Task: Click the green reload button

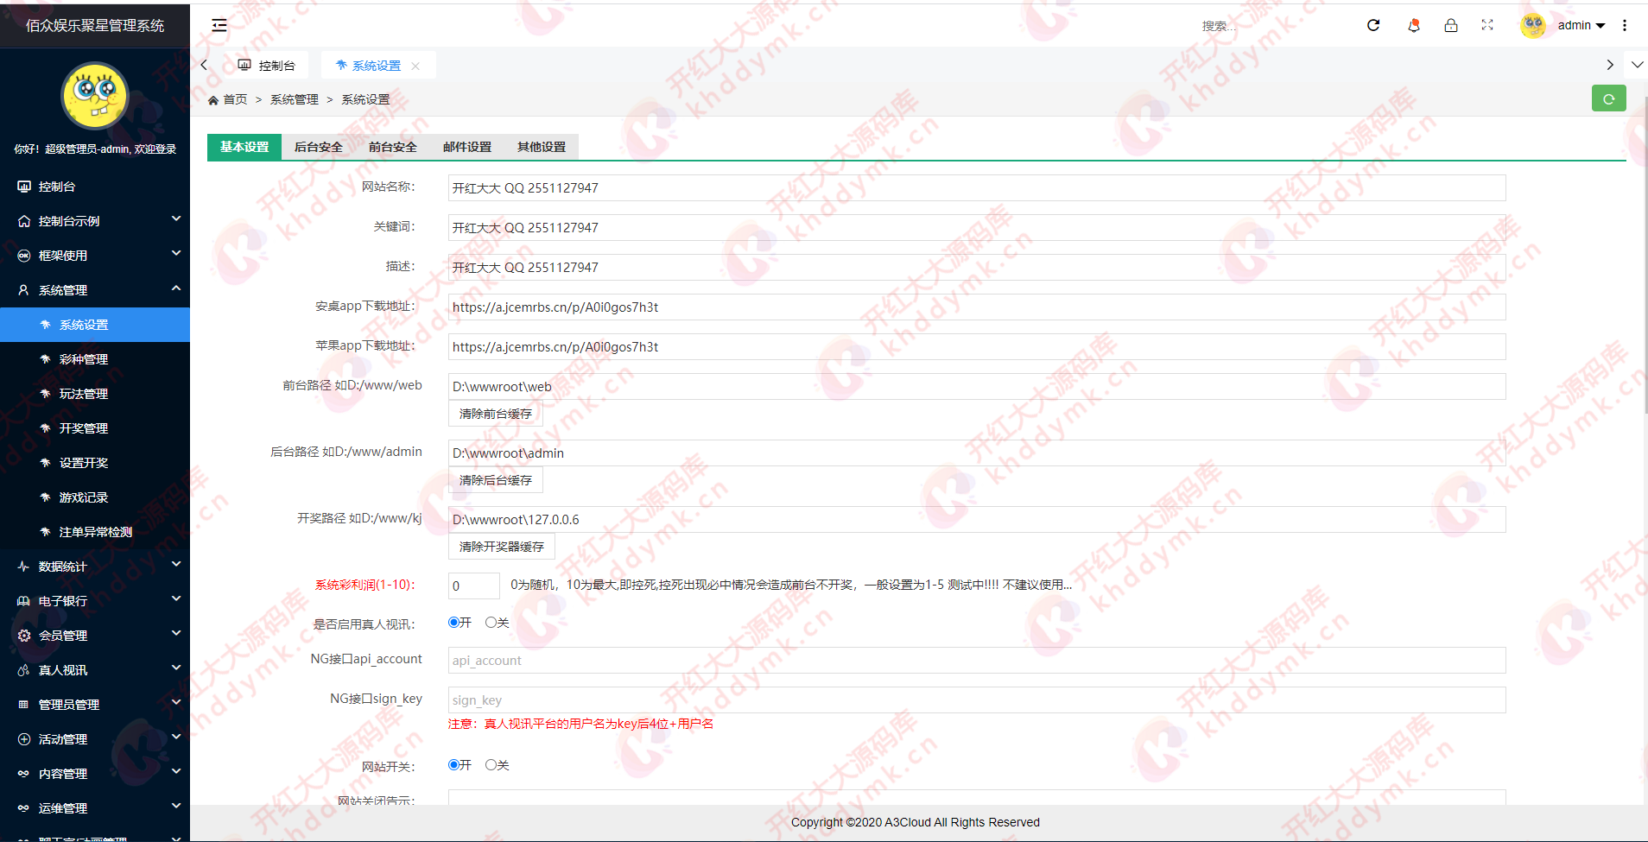Action: tap(1608, 98)
